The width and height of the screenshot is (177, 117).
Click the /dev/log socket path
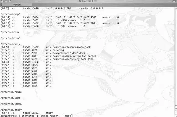pyautogui.click(x=58, y=50)
